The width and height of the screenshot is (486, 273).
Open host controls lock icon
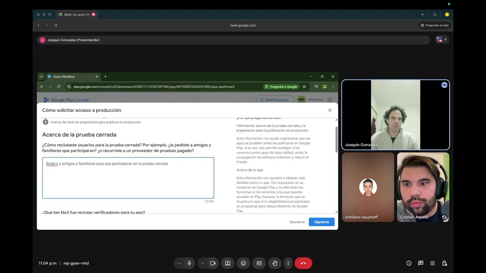(x=444, y=263)
